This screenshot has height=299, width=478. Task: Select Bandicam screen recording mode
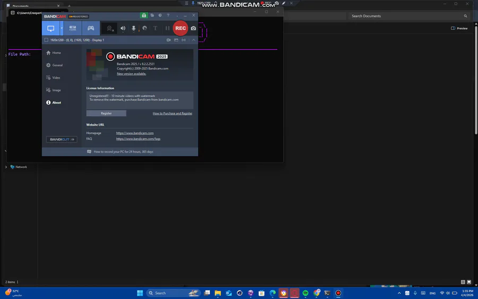pyautogui.click(x=50, y=28)
